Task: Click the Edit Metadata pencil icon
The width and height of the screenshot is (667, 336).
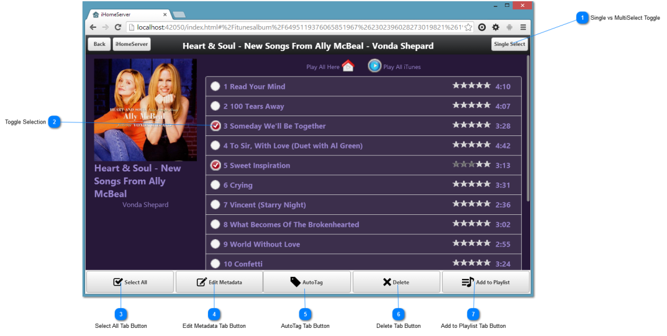Action: click(202, 282)
